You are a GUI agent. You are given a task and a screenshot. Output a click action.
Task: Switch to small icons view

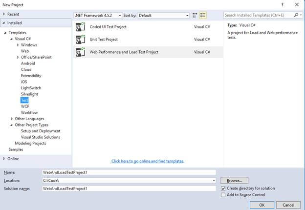195,15
